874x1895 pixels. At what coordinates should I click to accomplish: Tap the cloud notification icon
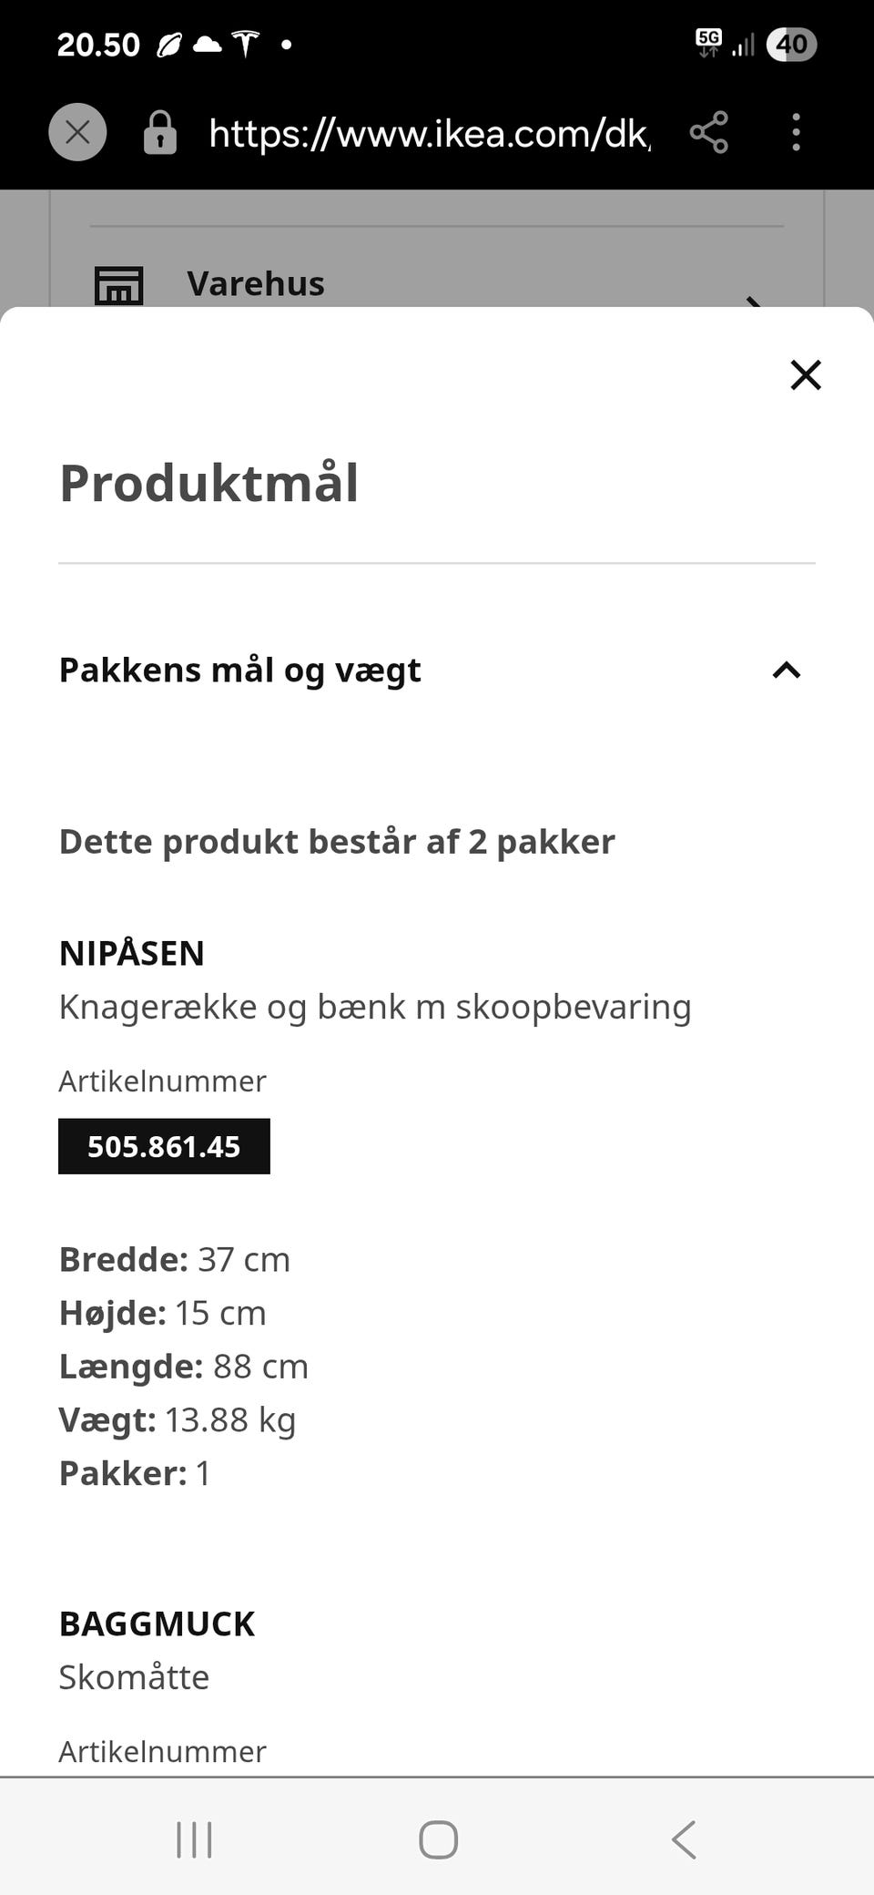pyautogui.click(x=208, y=44)
